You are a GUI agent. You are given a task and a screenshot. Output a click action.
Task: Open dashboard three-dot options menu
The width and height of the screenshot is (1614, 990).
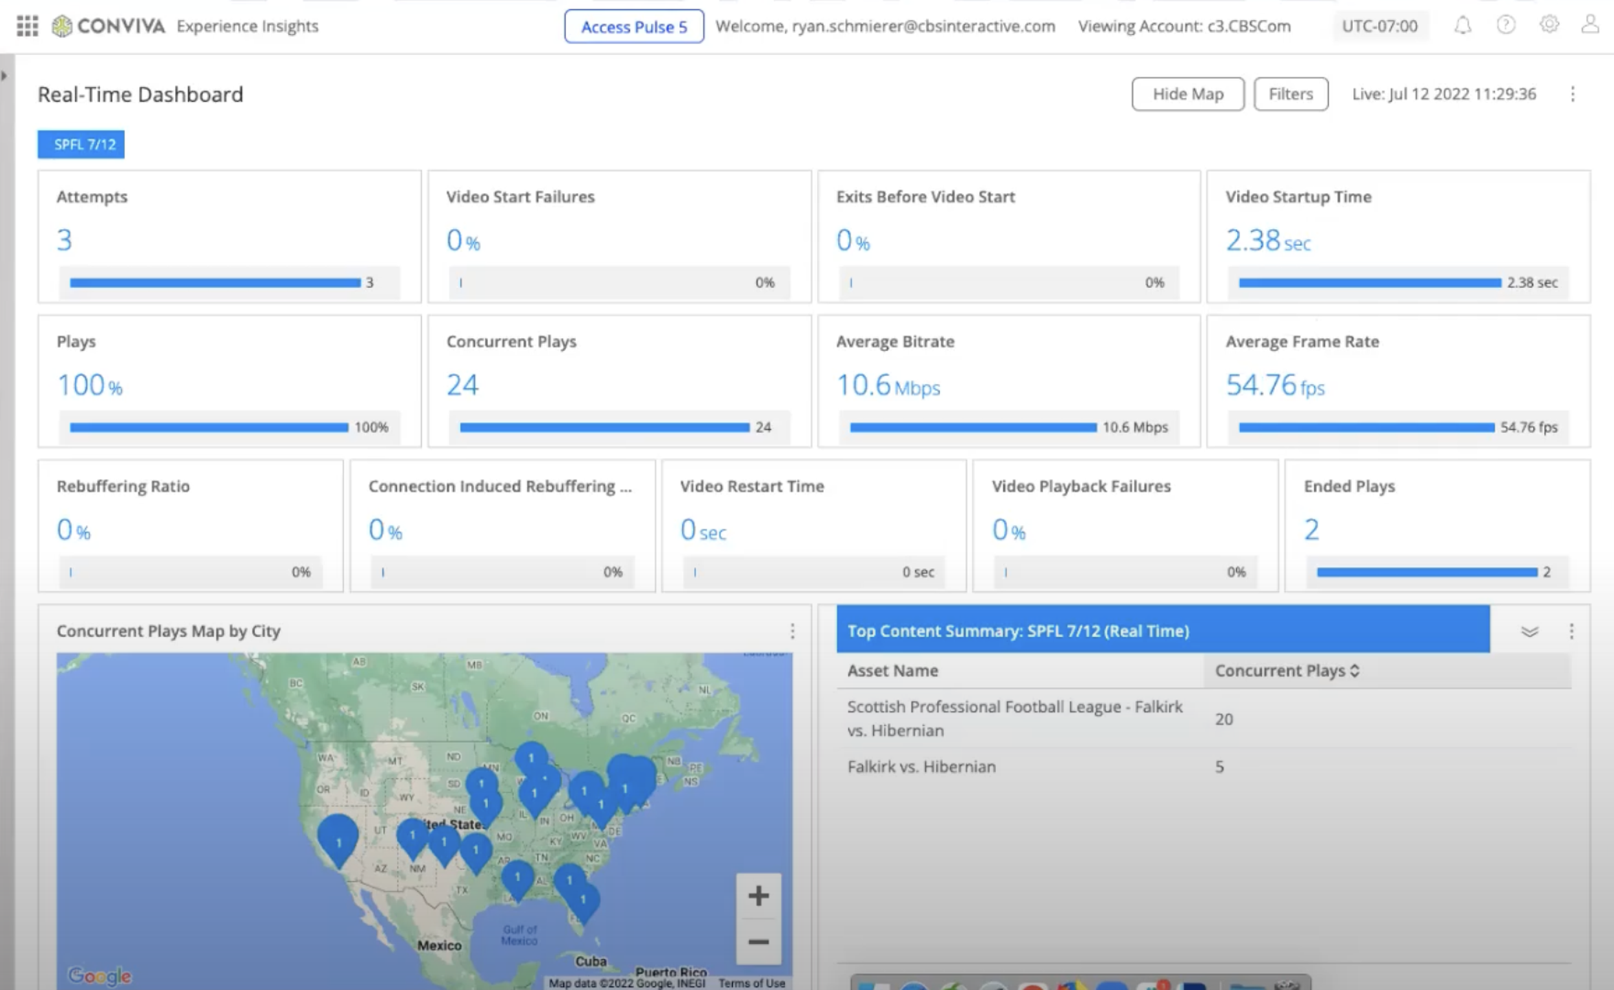click(x=1572, y=94)
